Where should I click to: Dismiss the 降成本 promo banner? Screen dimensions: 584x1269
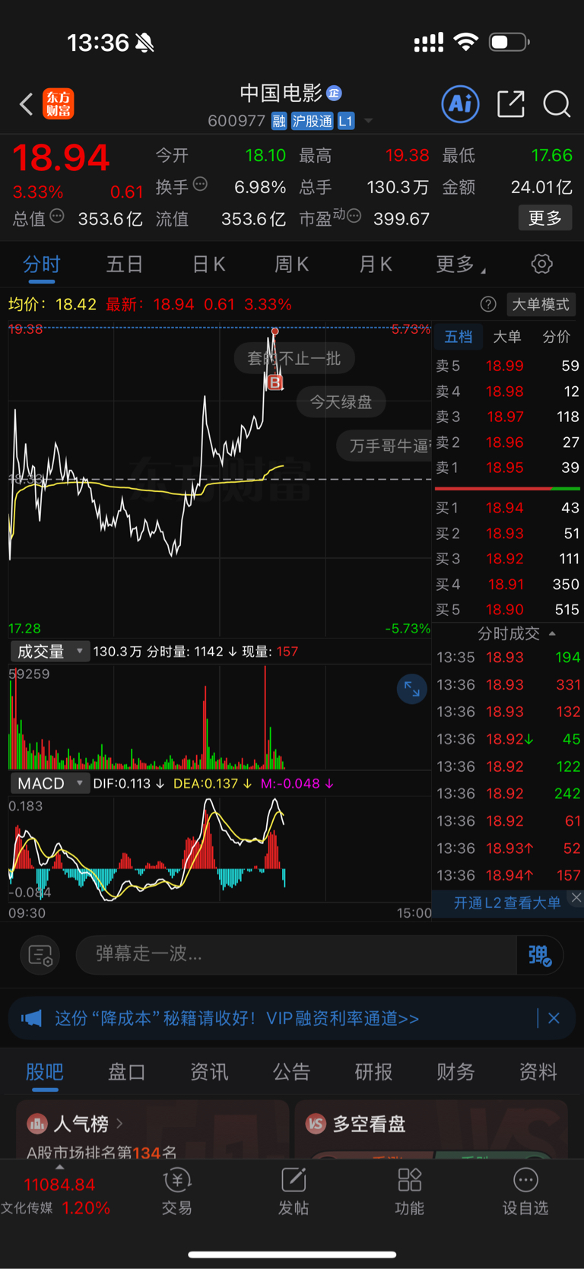(x=554, y=1018)
